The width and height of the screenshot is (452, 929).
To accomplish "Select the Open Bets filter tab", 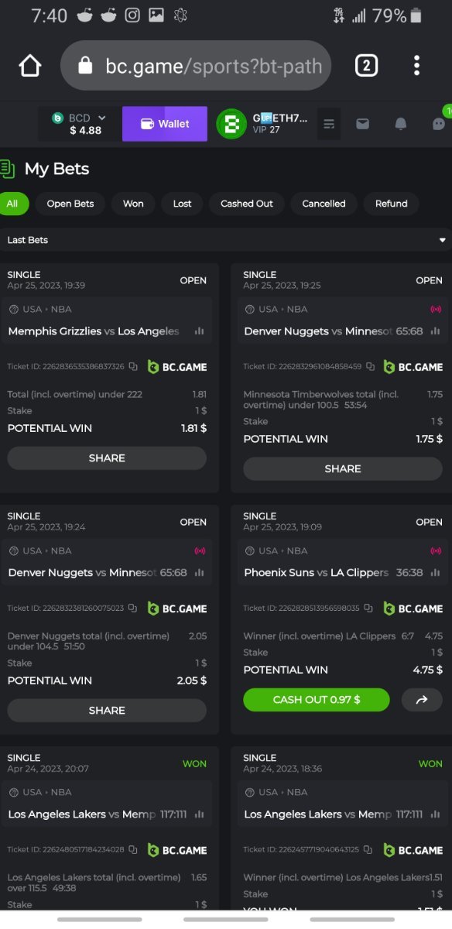I will click(x=70, y=204).
